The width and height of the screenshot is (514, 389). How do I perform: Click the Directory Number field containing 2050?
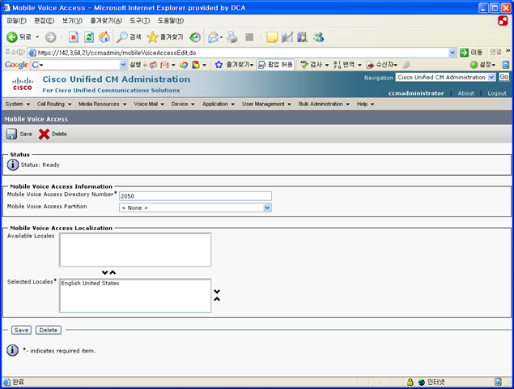(195, 196)
